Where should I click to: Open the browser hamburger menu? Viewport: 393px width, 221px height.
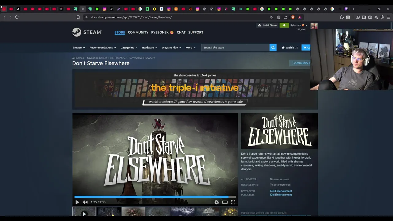pyautogui.click(x=388, y=17)
